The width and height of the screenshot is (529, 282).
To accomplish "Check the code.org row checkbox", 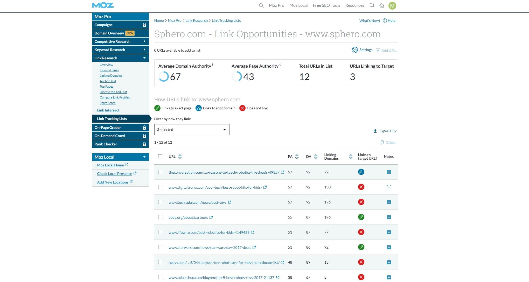I will 160,217.
